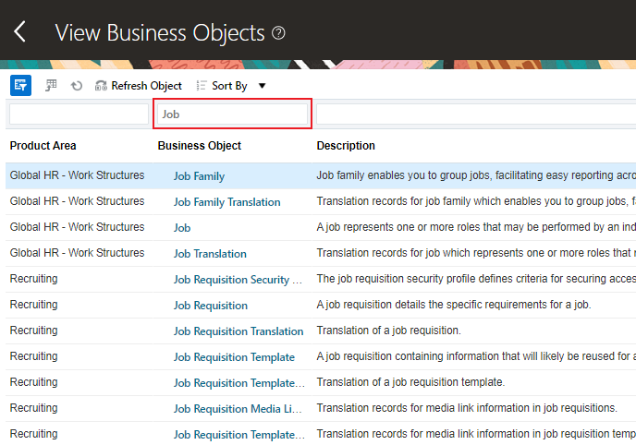
Task: Click the freeze column toolbar icon
Action: [x=52, y=85]
